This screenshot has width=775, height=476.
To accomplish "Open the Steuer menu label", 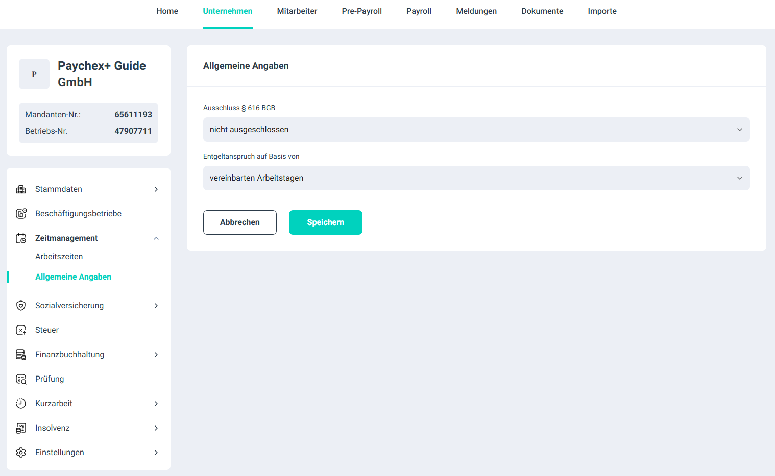I will tap(47, 330).
